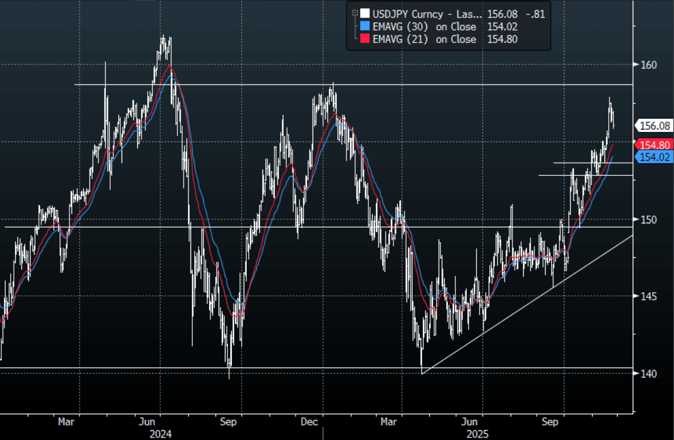Click the Dec month label on time axis
Viewport: 674px width, 440px height.
[309, 422]
